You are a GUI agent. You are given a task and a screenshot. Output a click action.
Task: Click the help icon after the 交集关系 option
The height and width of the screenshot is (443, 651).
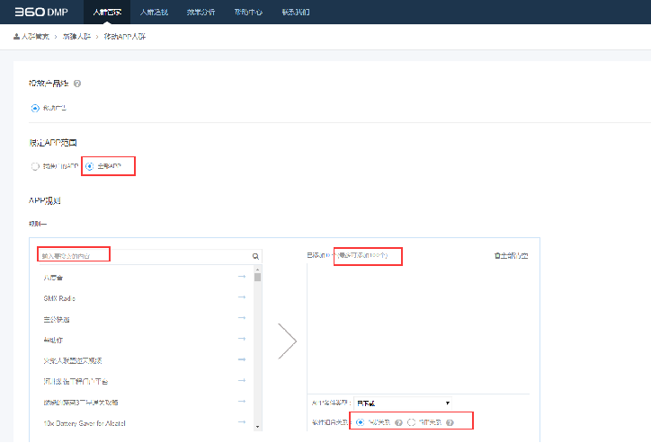(x=450, y=422)
